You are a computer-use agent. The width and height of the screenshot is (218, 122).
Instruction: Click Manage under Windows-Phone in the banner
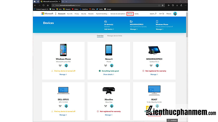160,29
